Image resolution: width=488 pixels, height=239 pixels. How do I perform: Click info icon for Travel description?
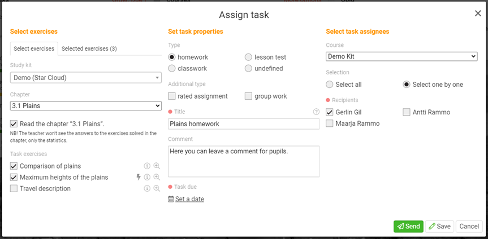(x=147, y=189)
